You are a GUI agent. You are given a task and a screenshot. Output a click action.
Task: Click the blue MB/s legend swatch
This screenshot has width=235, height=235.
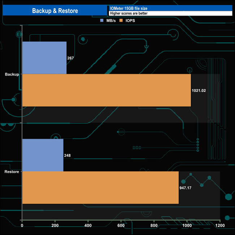tap(102, 21)
